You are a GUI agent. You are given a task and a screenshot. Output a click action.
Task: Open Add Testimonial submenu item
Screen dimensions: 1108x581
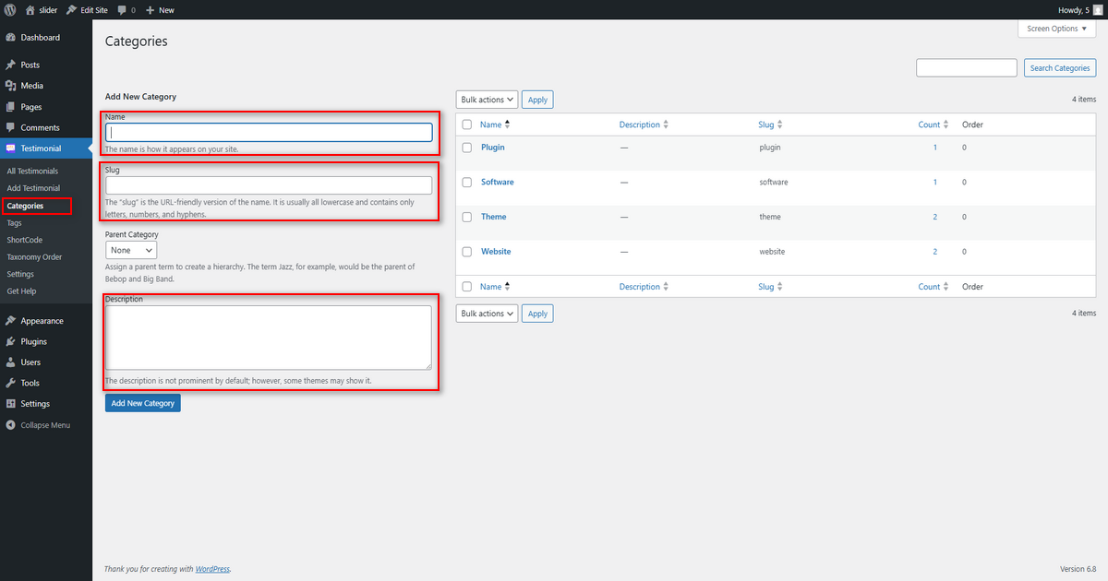[x=33, y=188]
